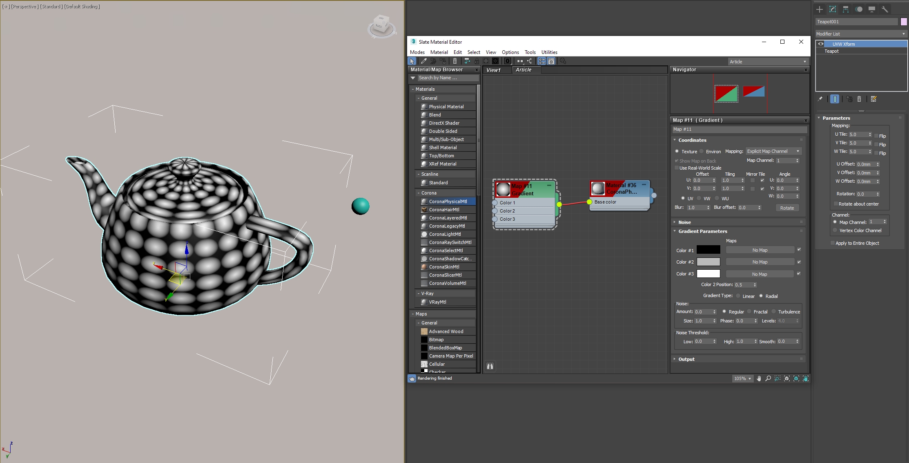Open the Hierarchy tab in command panel
Viewport: 909px width, 463px height.
point(846,9)
